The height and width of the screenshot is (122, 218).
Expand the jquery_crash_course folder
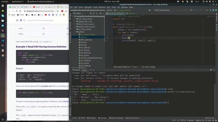coord(75,27)
